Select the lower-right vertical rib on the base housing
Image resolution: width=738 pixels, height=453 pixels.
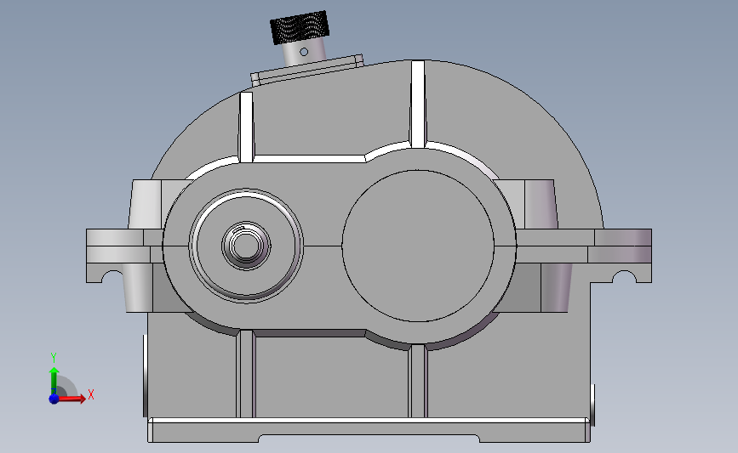point(418,381)
